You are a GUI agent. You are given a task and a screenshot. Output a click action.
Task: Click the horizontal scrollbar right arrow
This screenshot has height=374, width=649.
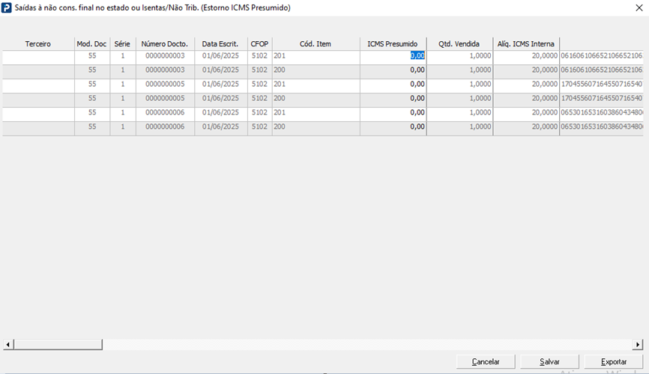click(x=638, y=344)
